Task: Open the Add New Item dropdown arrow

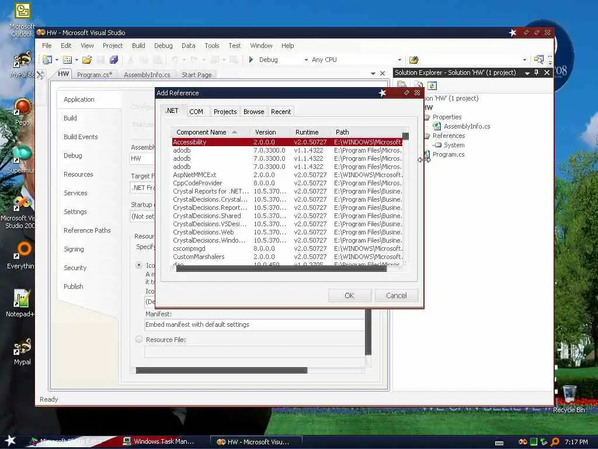Action: (x=77, y=60)
